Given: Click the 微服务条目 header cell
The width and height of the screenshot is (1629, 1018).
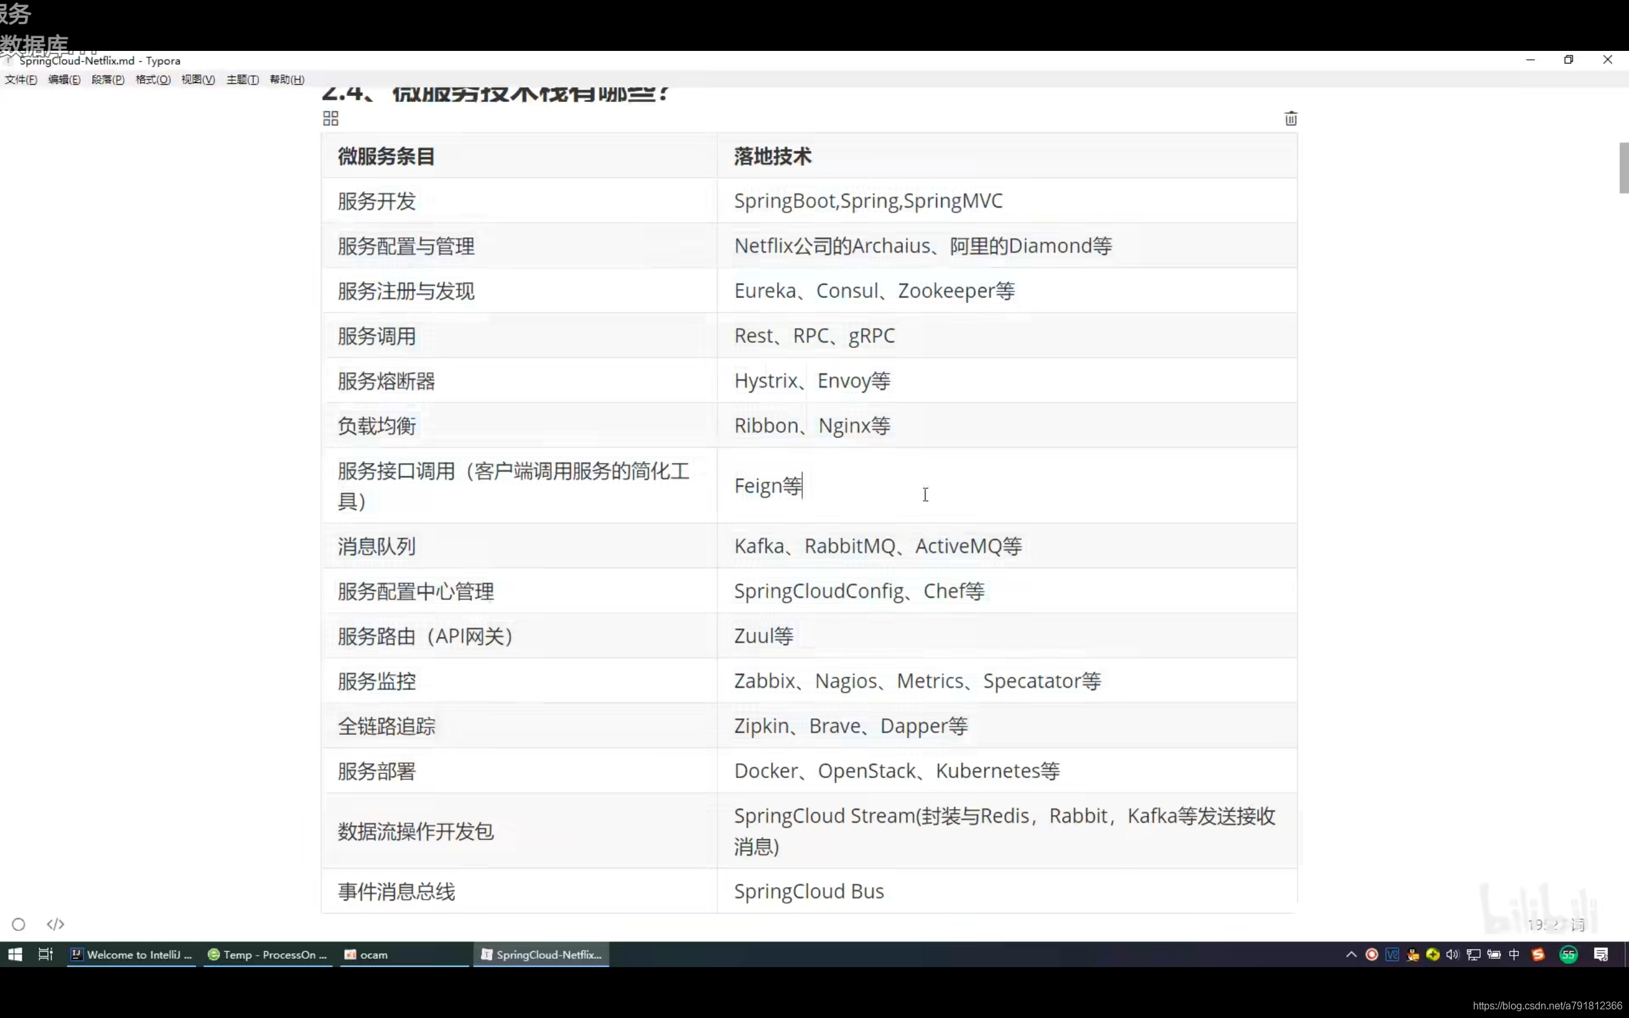Looking at the screenshot, I should tap(519, 157).
